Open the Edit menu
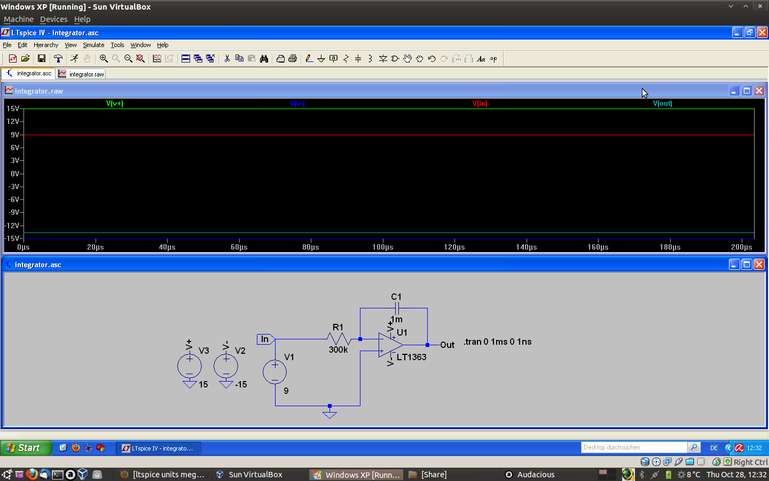769x481 pixels. click(x=22, y=45)
